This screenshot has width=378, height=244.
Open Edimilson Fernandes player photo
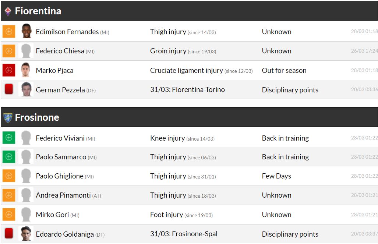pos(26,32)
